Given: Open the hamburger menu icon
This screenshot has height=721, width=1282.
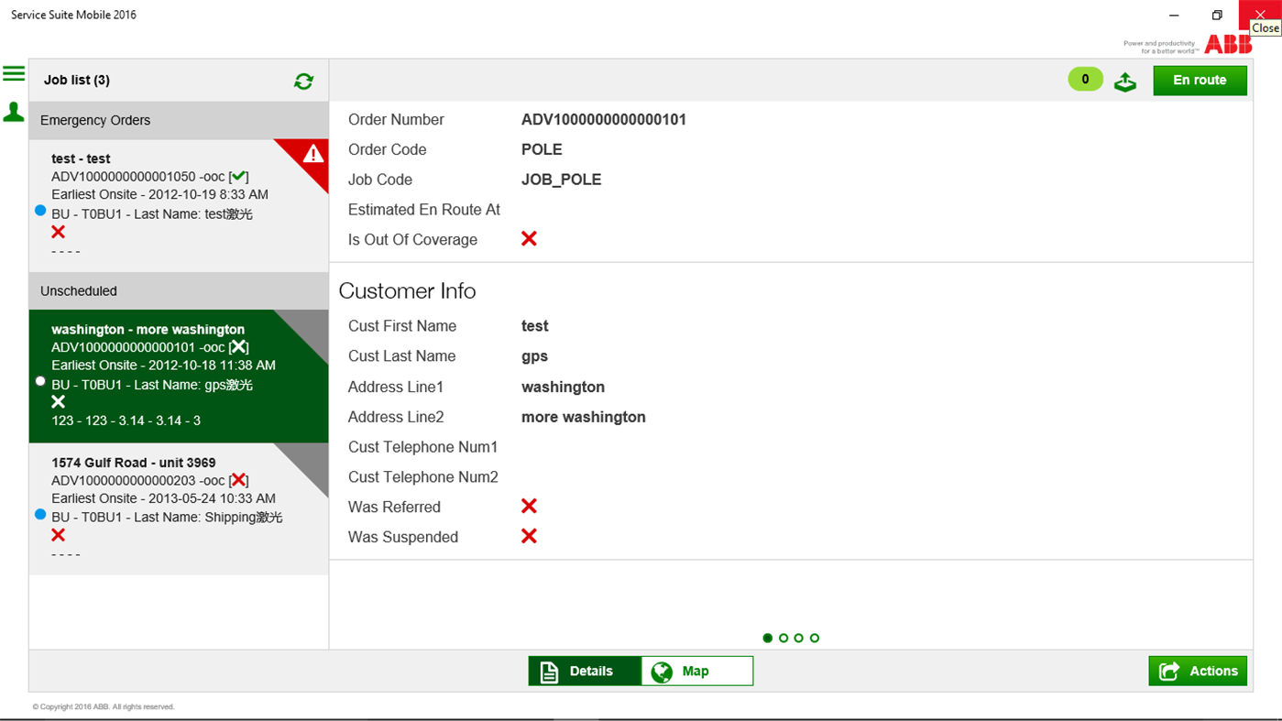Looking at the screenshot, I should coord(14,73).
